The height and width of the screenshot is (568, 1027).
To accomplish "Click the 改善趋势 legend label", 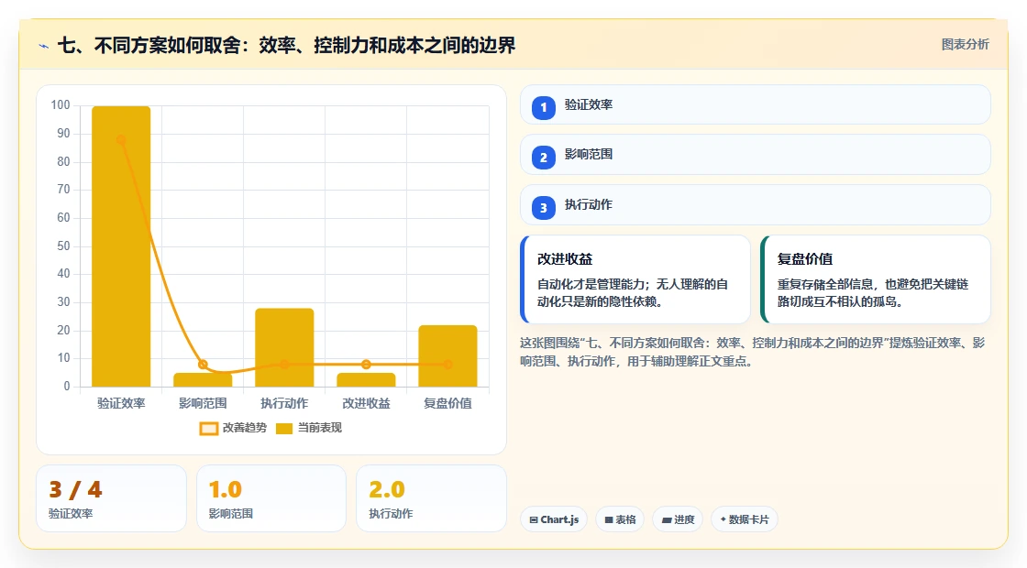I will (244, 428).
